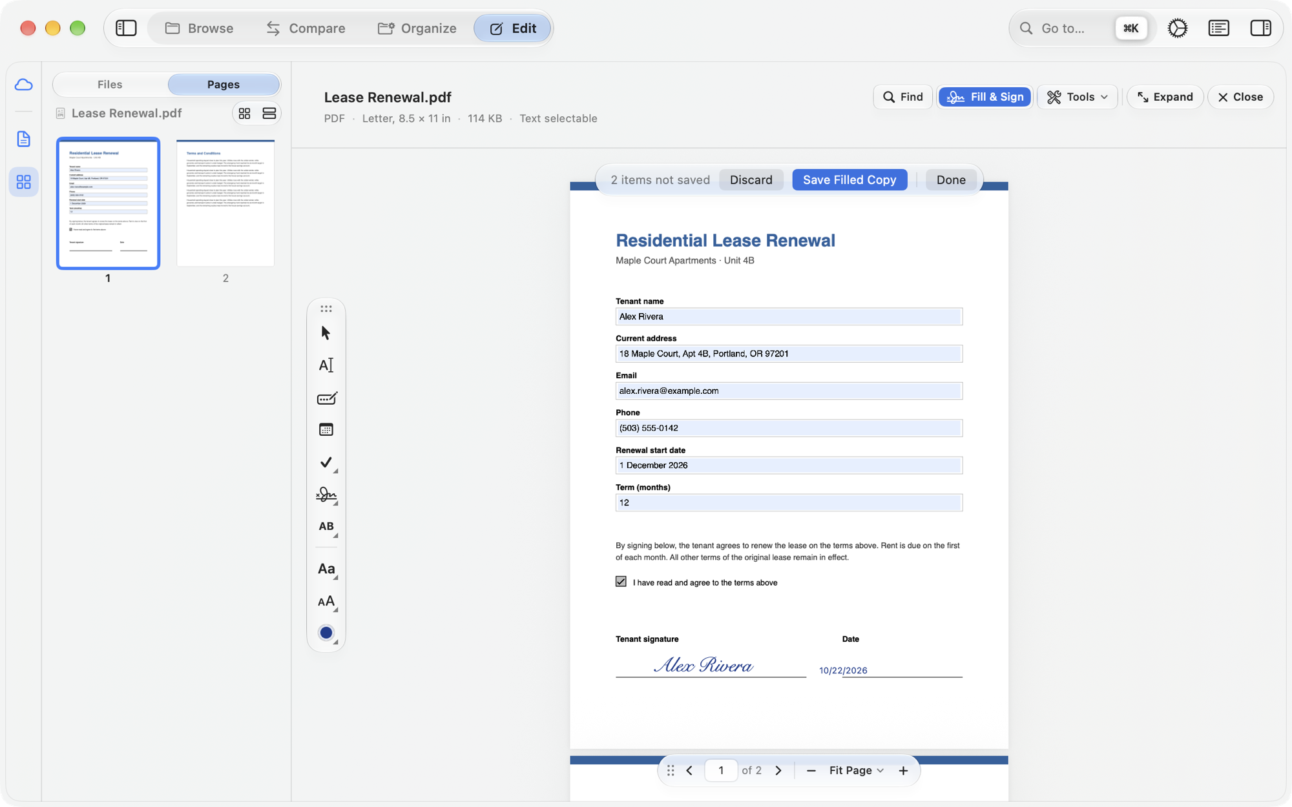Image resolution: width=1292 pixels, height=807 pixels.
Task: Go to the next page
Action: click(x=778, y=770)
